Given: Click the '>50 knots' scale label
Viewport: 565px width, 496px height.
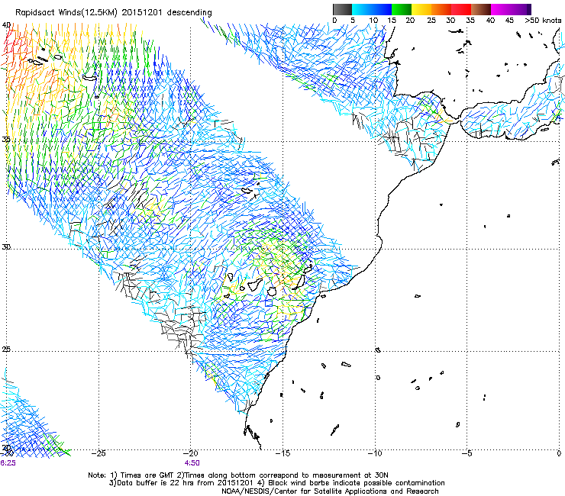Looking at the screenshot, I should point(543,20).
